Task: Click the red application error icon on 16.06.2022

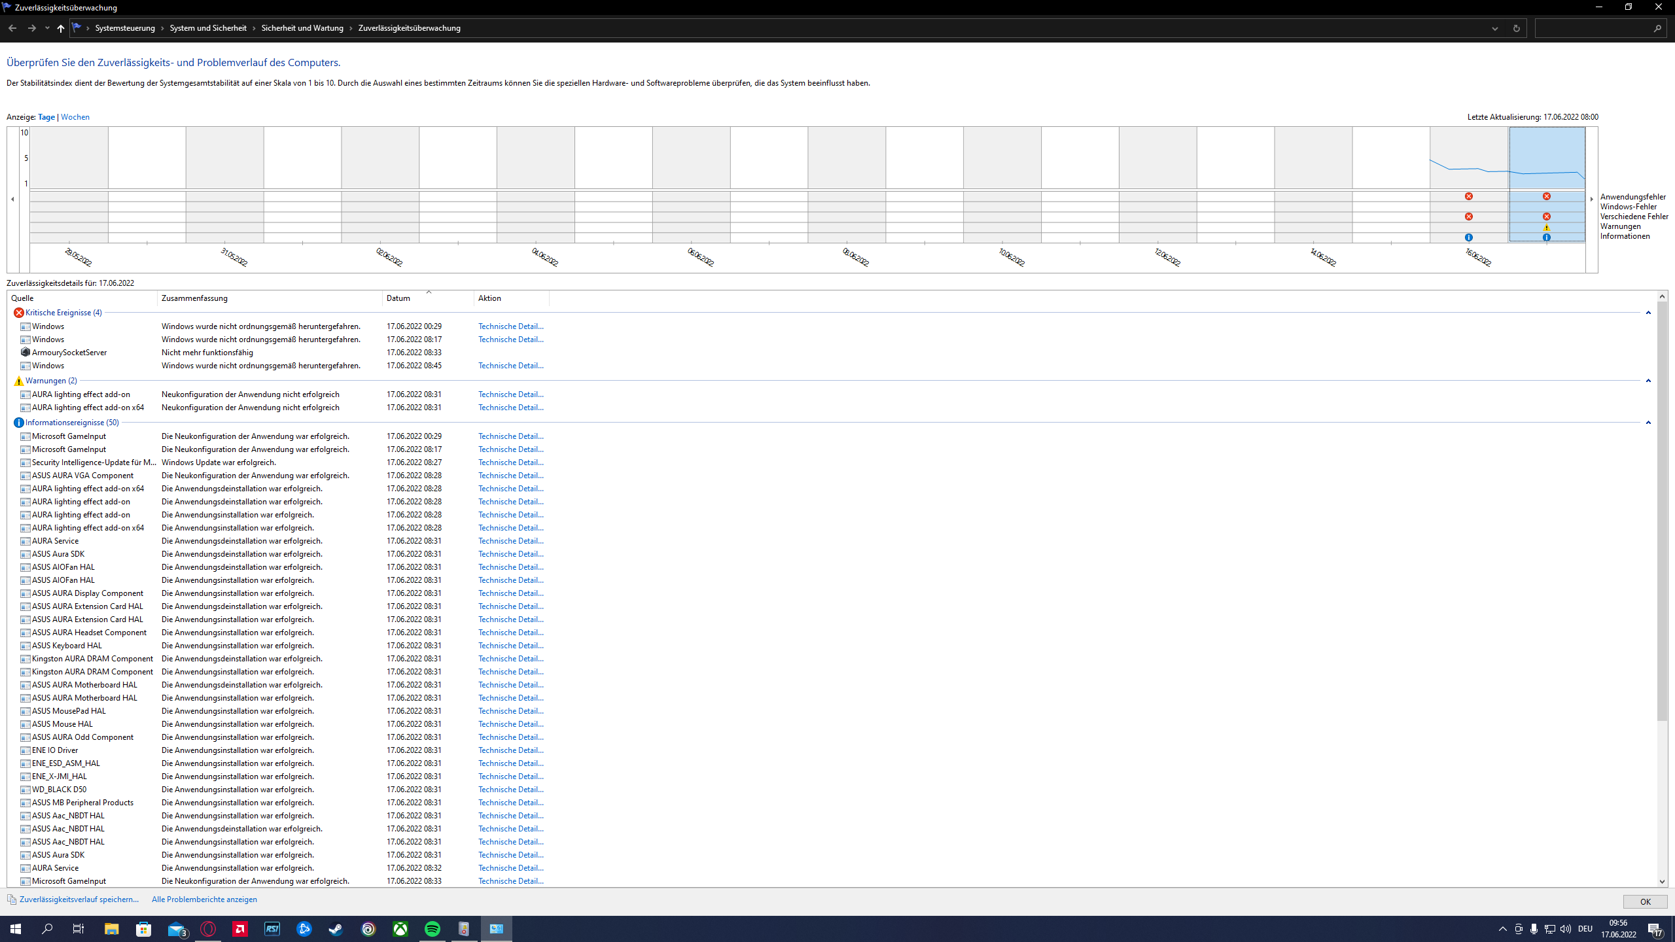Action: pos(1469,196)
